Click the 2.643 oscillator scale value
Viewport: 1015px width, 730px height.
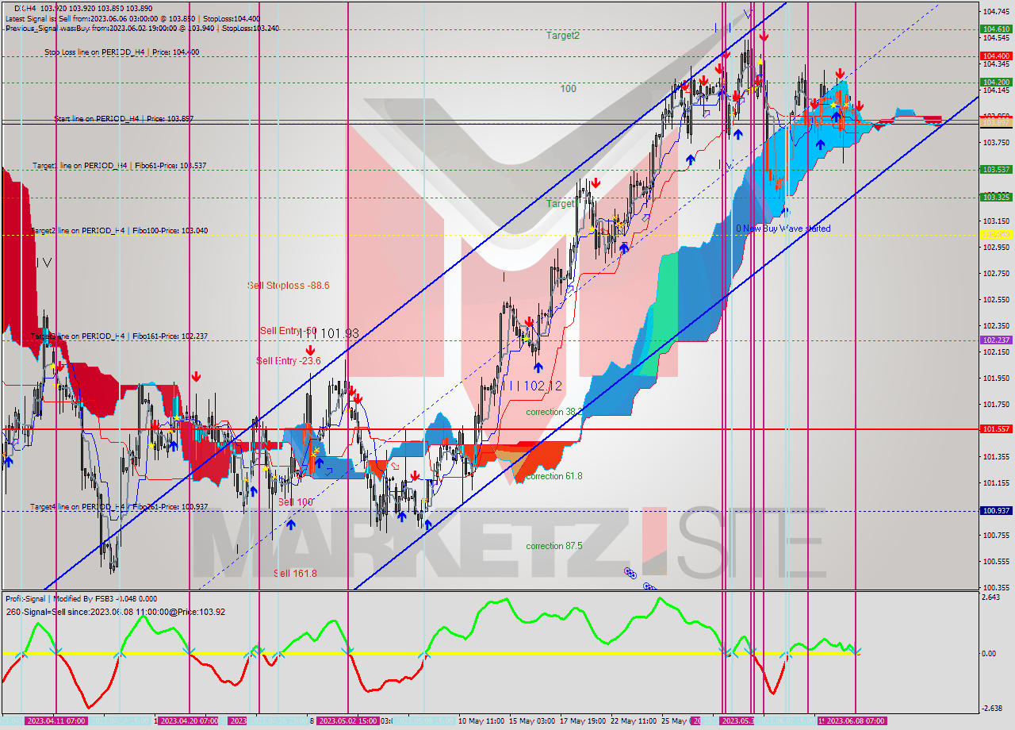point(991,597)
